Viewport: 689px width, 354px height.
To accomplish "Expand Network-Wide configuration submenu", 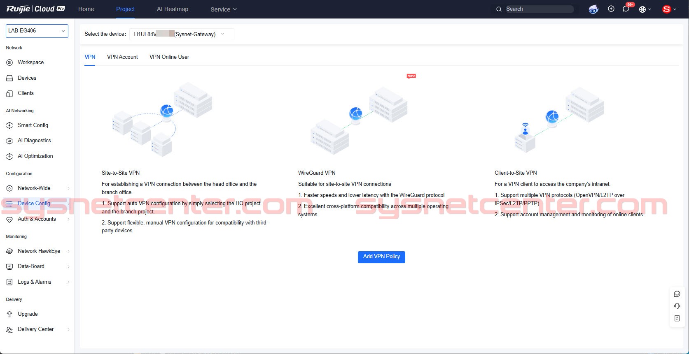I will click(x=37, y=188).
